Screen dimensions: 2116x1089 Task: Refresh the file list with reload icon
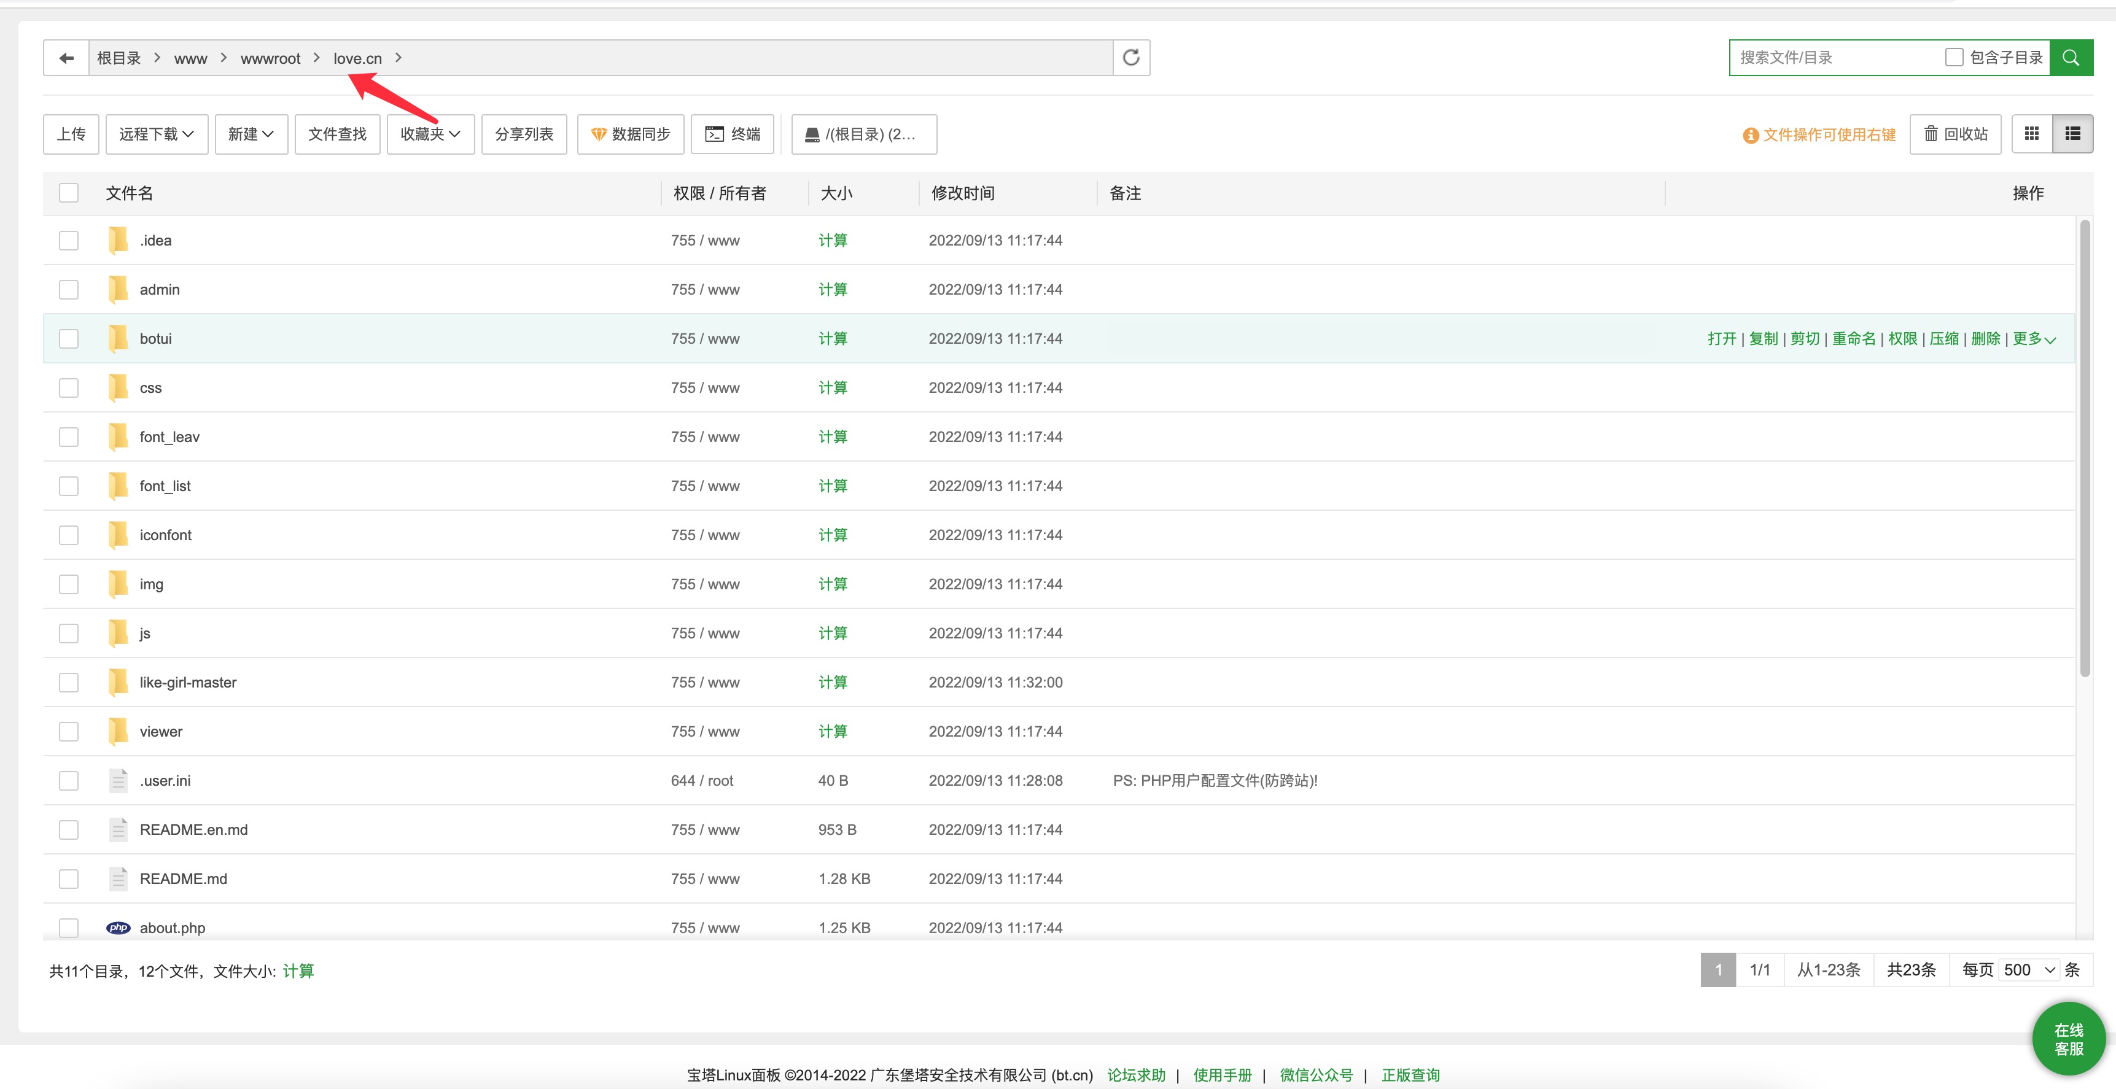point(1131,58)
